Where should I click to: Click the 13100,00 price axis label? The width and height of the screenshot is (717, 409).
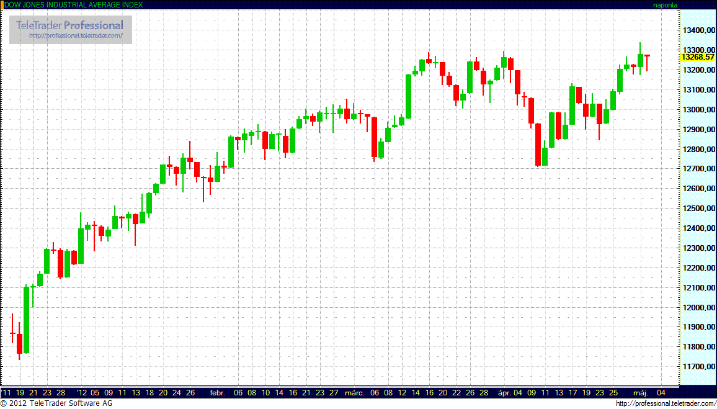click(699, 89)
